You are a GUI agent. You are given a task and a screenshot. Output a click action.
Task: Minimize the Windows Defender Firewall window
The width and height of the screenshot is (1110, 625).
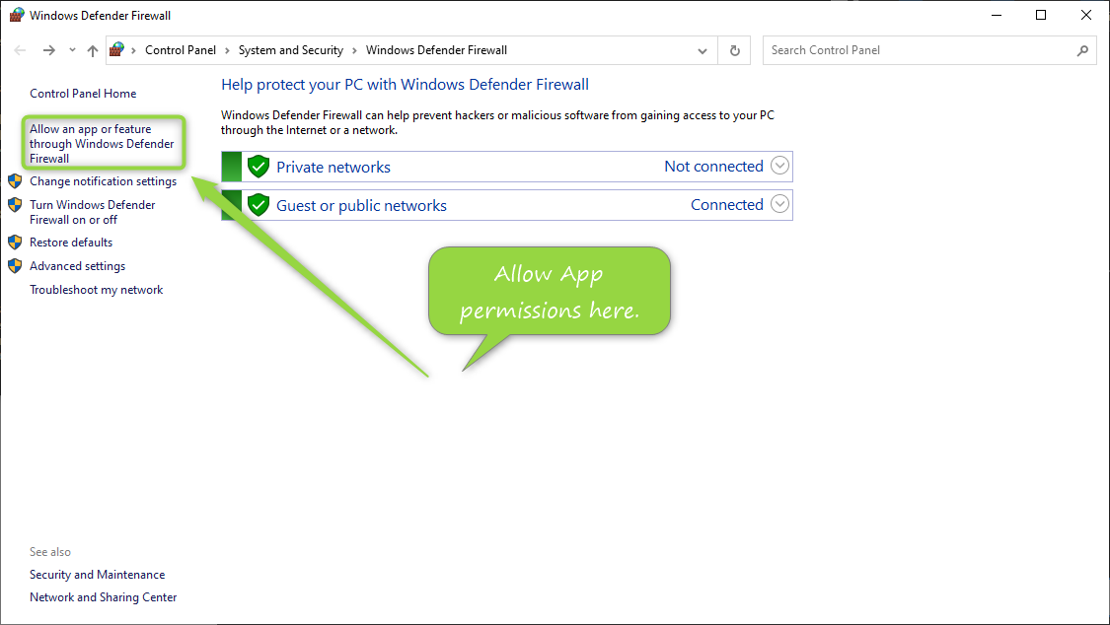pyautogui.click(x=997, y=15)
